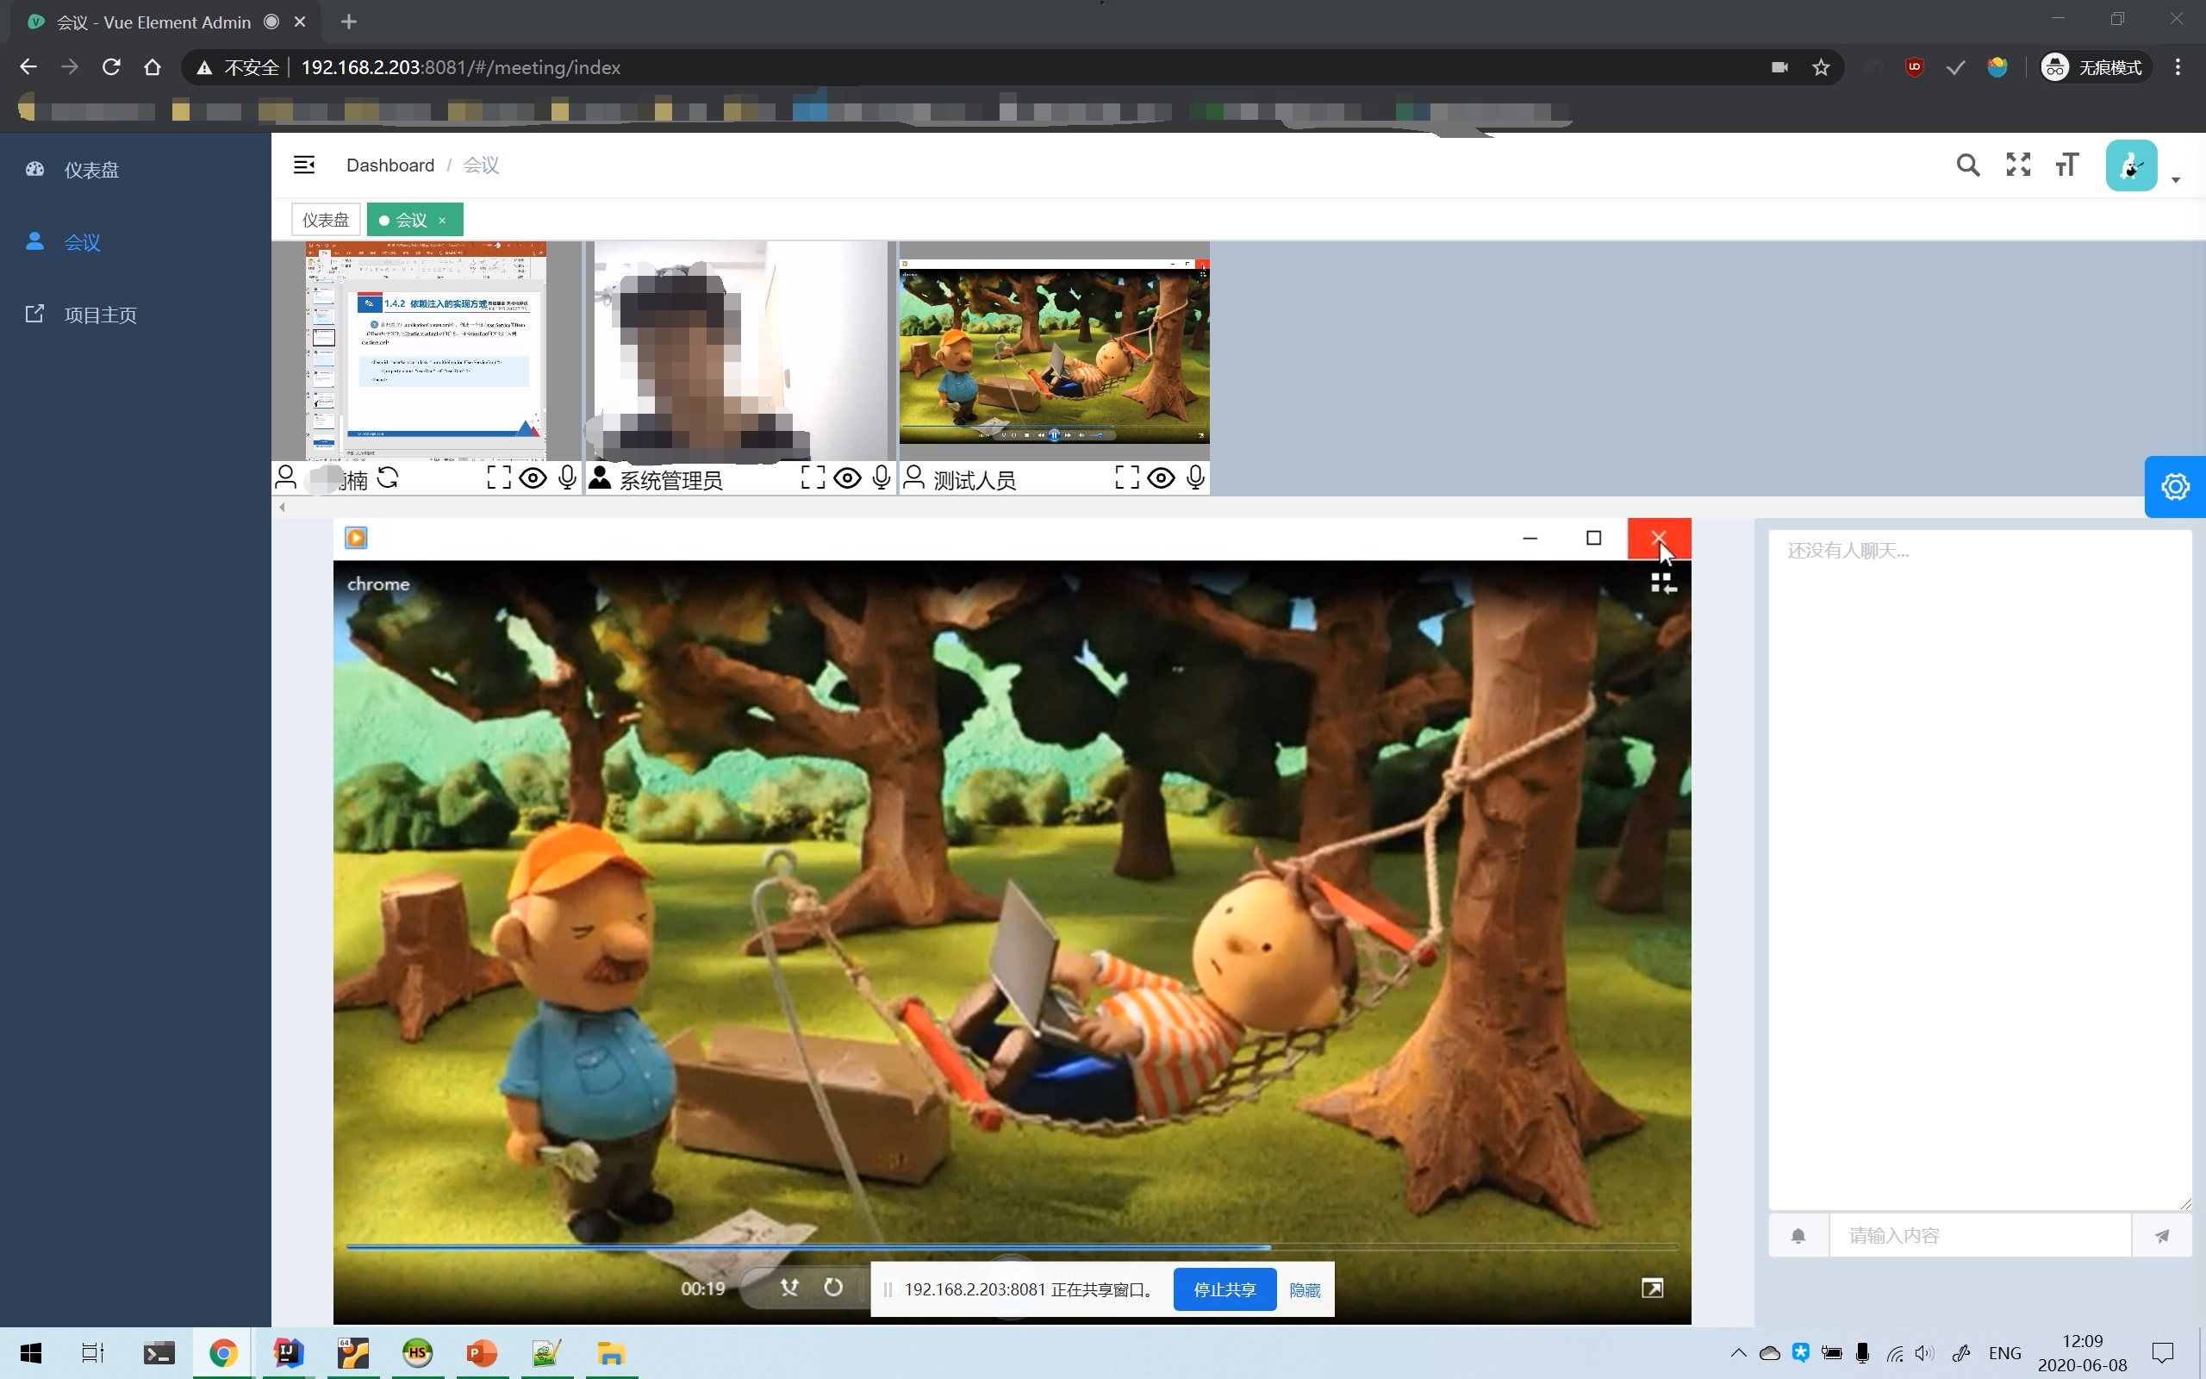The image size is (2206, 1379).
Task: Click the 隐藏 link in sharing bar
Action: point(1305,1289)
